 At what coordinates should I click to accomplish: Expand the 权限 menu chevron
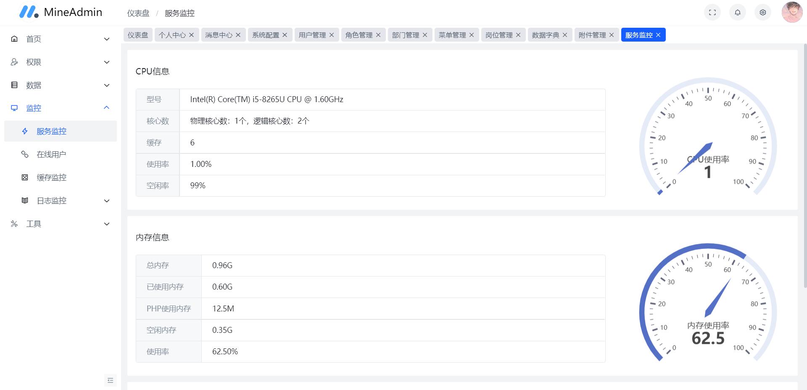point(107,62)
